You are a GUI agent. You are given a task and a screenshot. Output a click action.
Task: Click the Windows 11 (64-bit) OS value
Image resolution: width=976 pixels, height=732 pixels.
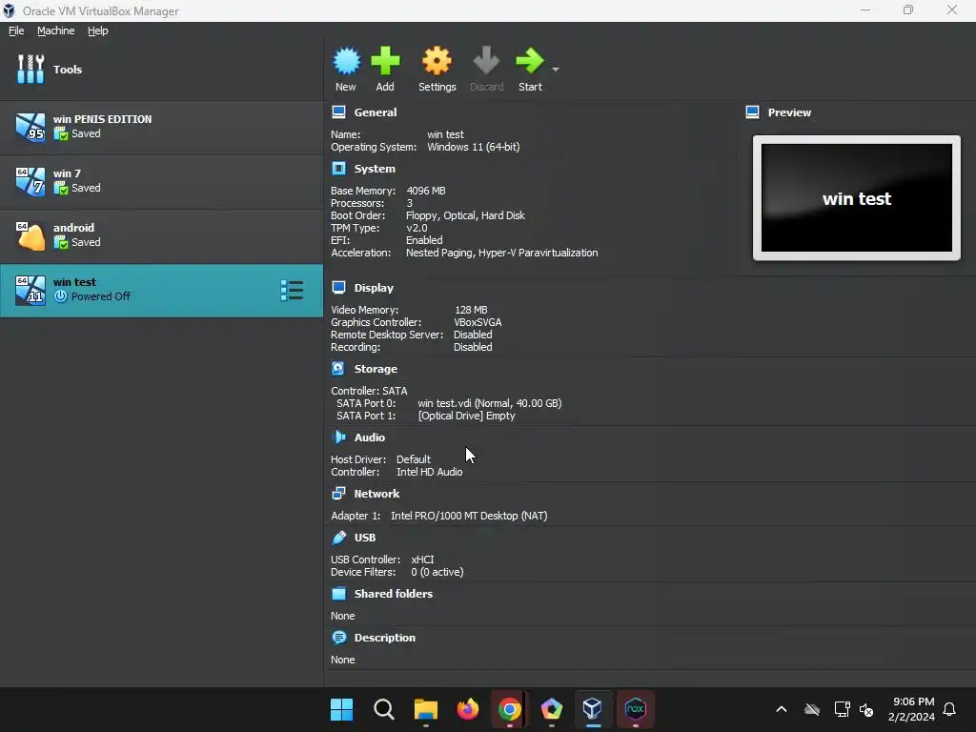click(x=473, y=148)
